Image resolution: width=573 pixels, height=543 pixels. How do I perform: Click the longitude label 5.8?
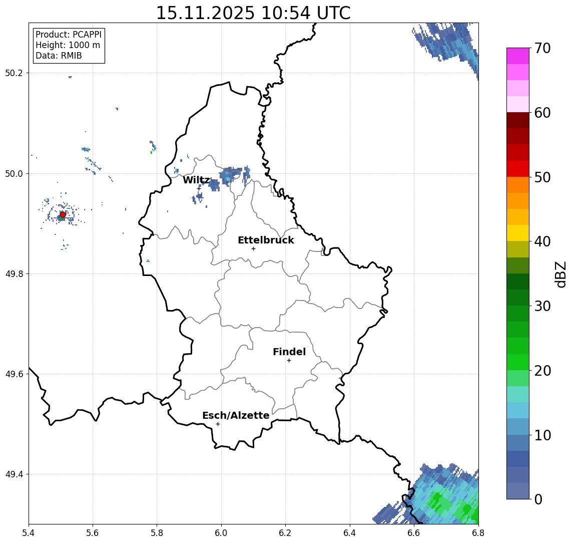coord(157,533)
